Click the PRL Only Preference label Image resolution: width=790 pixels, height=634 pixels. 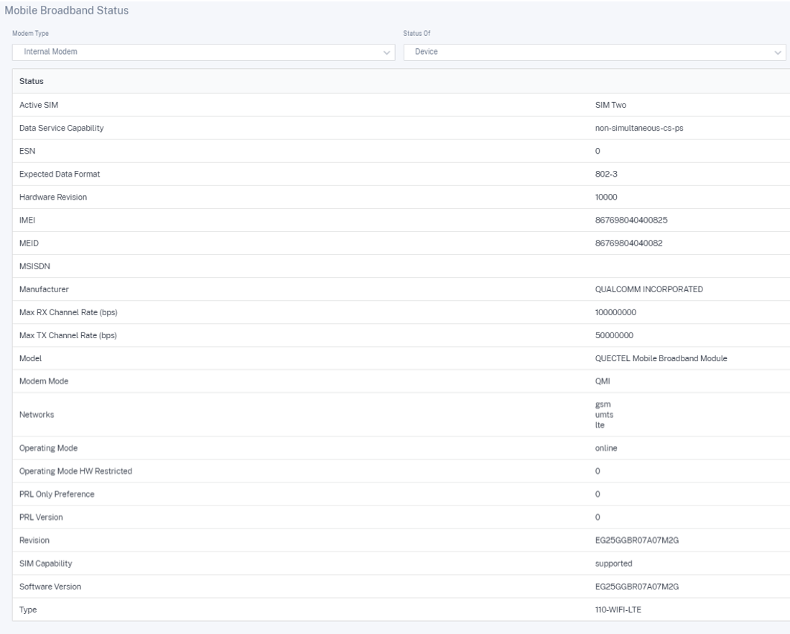coord(57,494)
